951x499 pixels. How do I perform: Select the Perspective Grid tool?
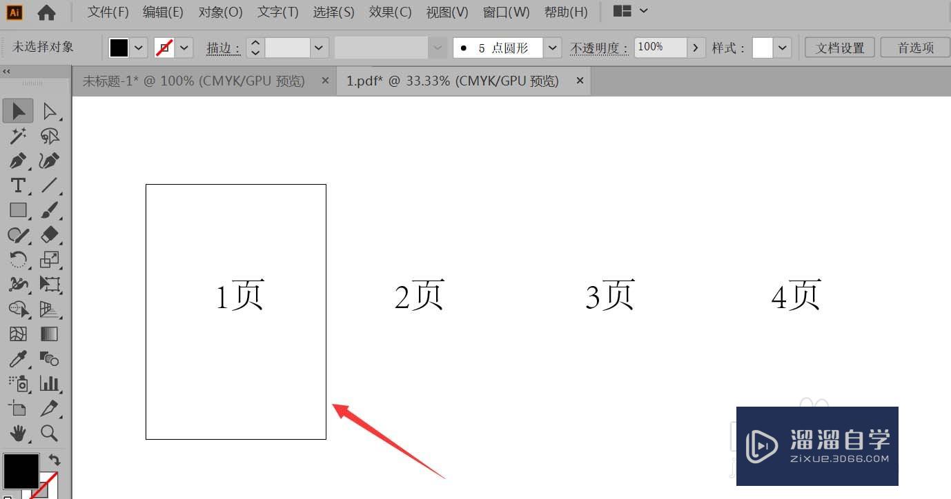(x=50, y=309)
